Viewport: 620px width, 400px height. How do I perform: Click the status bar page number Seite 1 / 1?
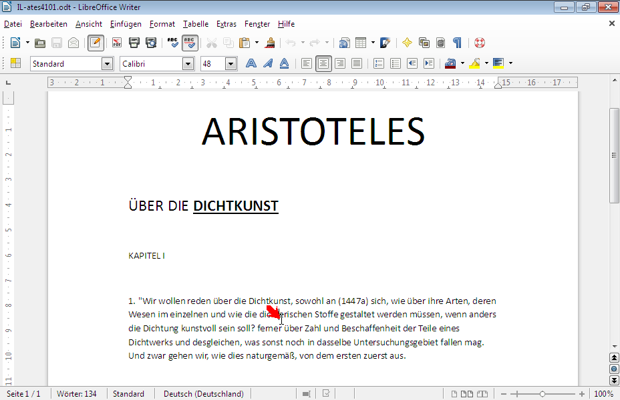pos(24,394)
